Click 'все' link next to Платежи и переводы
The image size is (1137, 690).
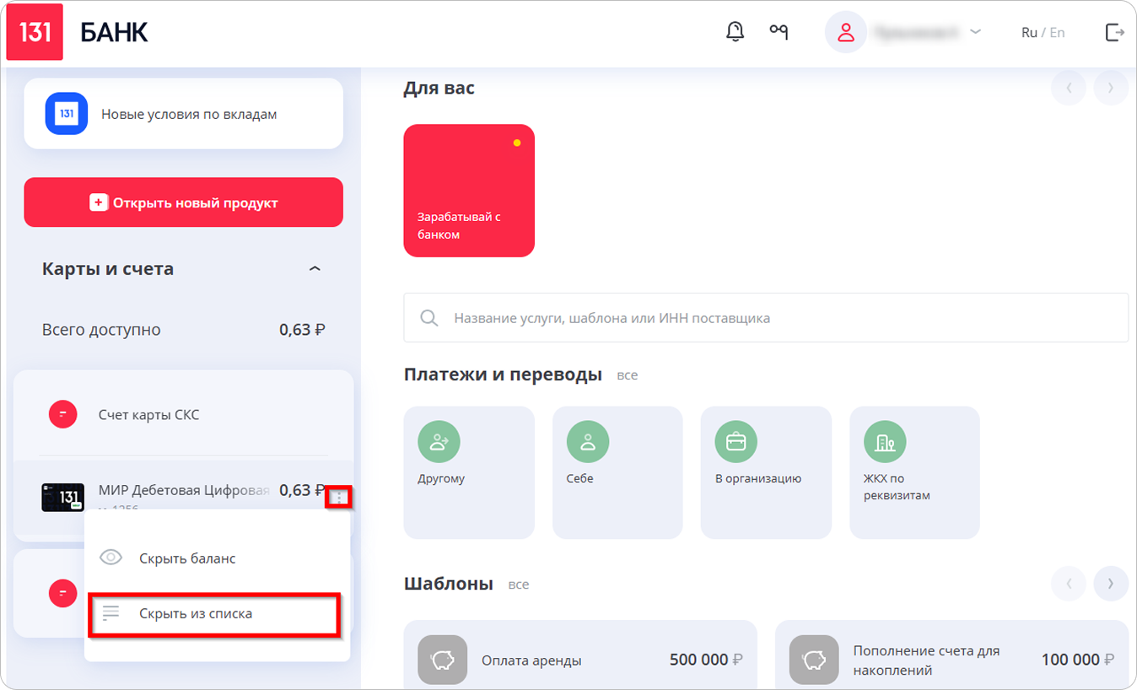coord(627,375)
